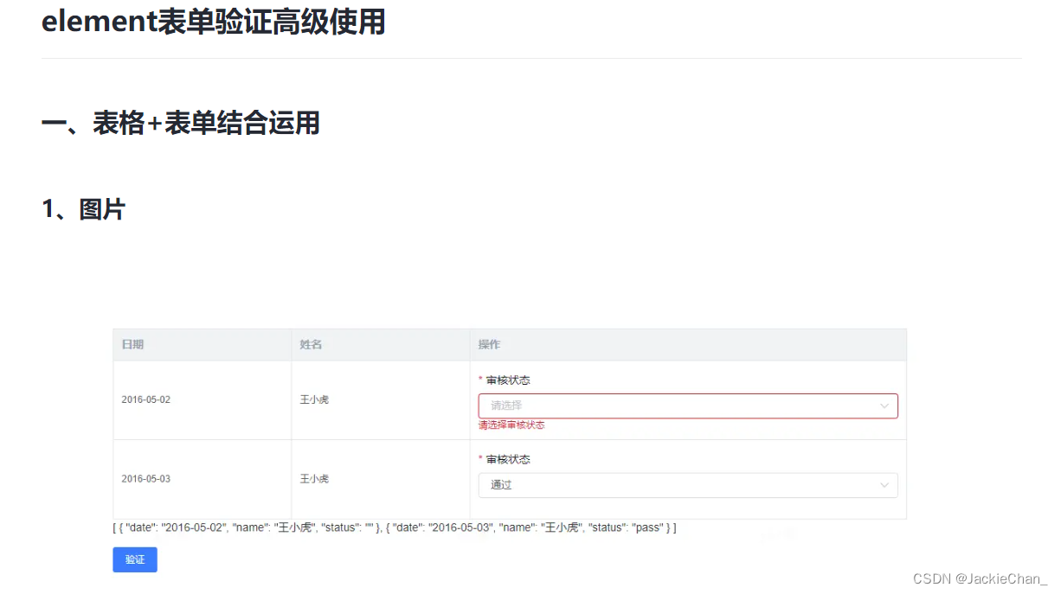This screenshot has width=1061, height=594.
Task: Click the first 王小虎 name cell
Action: [x=313, y=399]
